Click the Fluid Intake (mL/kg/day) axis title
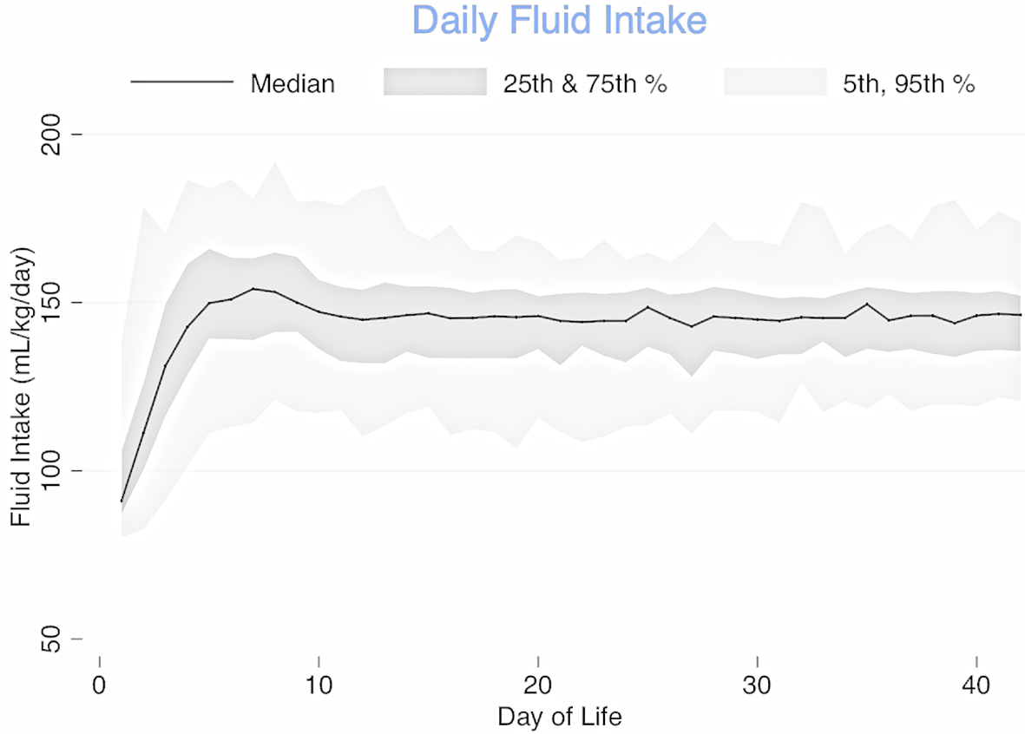1025x734 pixels. tap(21, 387)
